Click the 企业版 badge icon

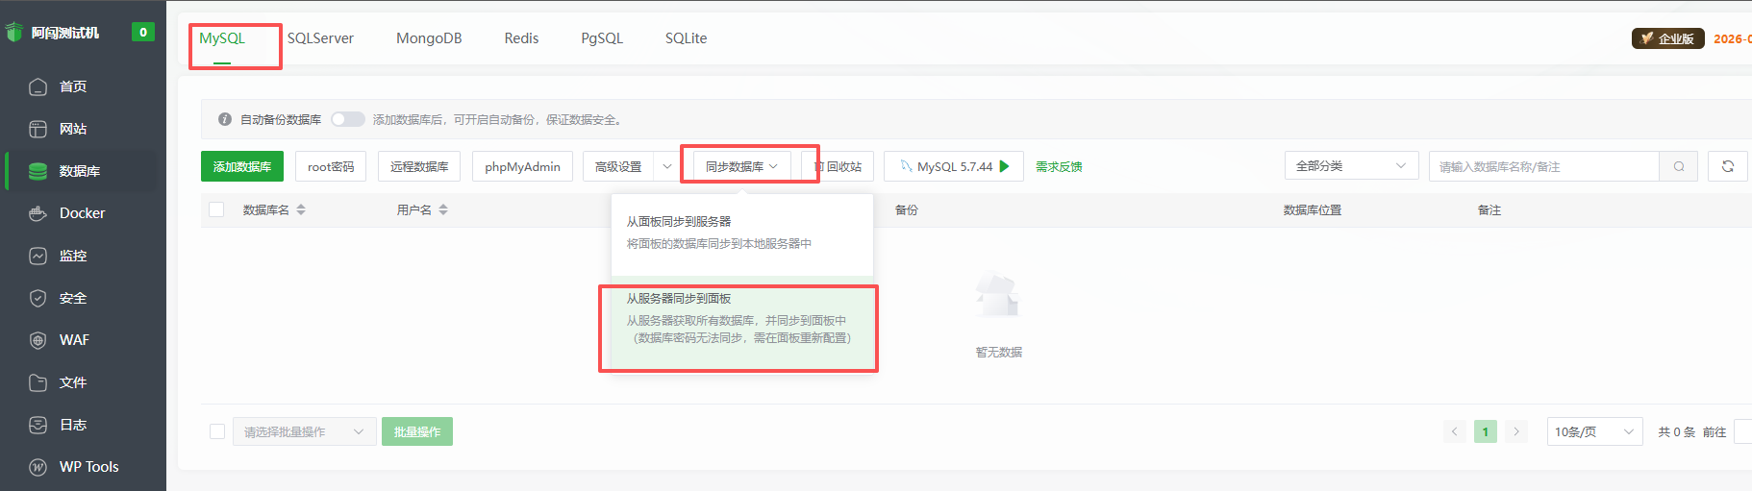1668,38
